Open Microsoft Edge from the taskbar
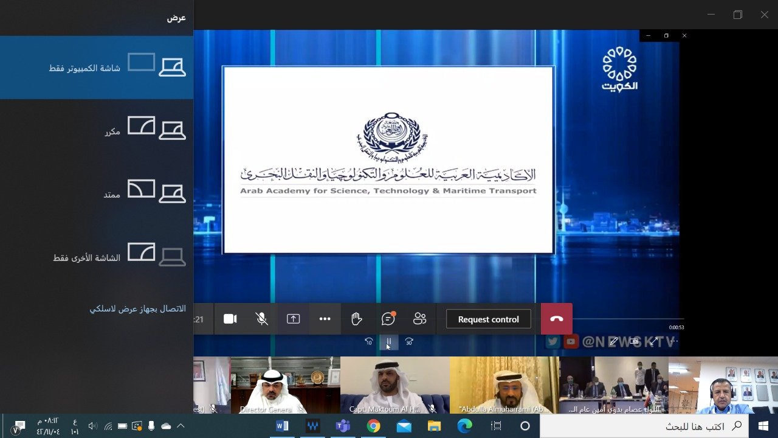This screenshot has width=778, height=438. 465,426
